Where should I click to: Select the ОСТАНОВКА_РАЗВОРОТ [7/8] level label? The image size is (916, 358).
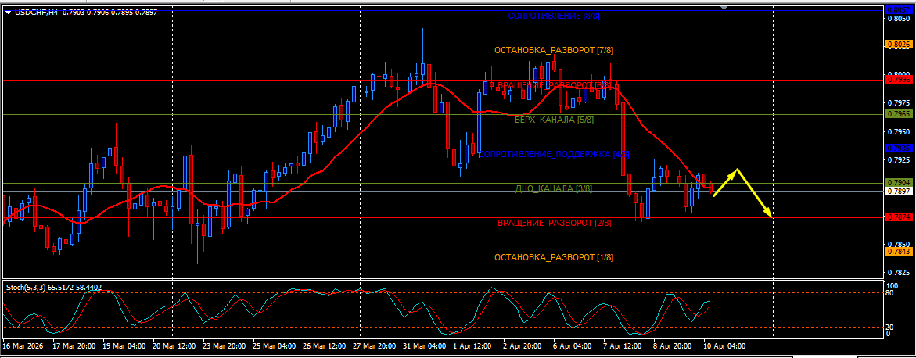pyautogui.click(x=554, y=51)
